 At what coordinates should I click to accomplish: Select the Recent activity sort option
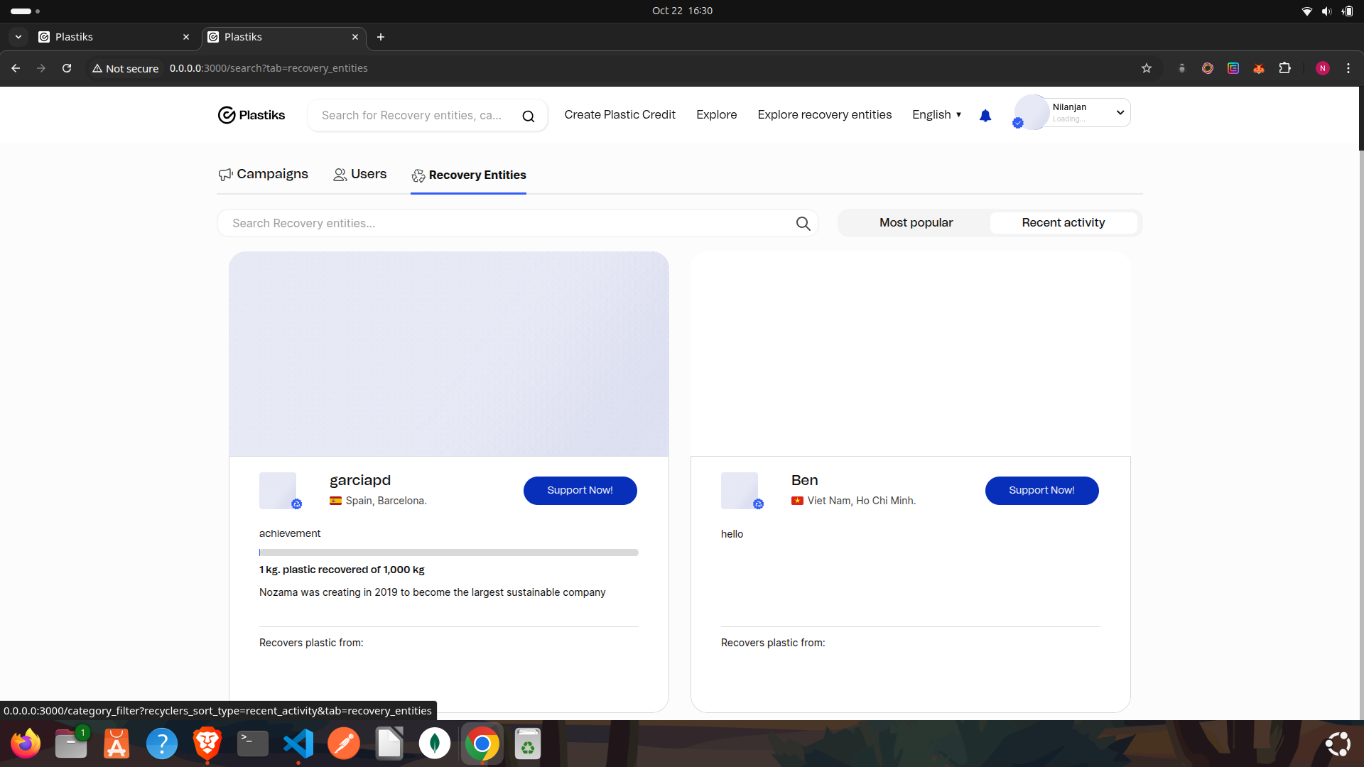click(1063, 223)
